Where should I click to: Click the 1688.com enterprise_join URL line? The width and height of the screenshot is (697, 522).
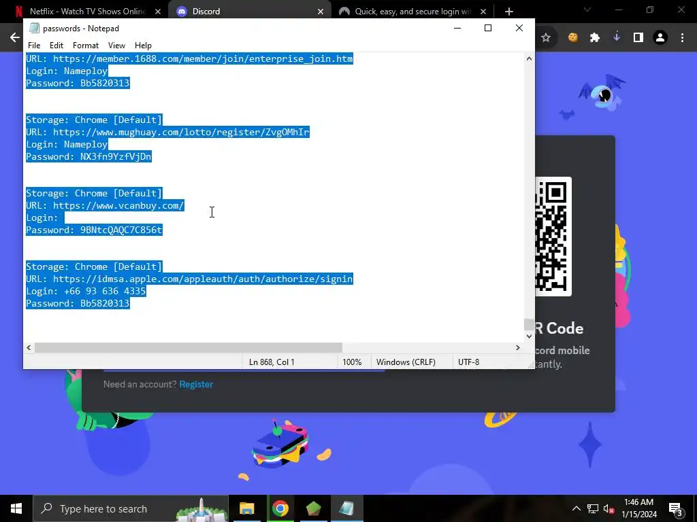189,58
